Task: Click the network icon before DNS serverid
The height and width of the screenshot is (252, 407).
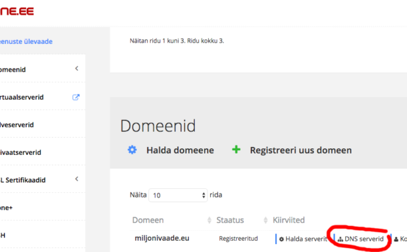Action: [x=340, y=239]
